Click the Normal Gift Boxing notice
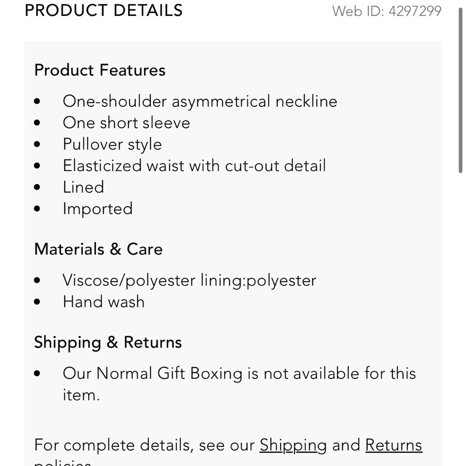The height and width of the screenshot is (466, 466). (239, 373)
